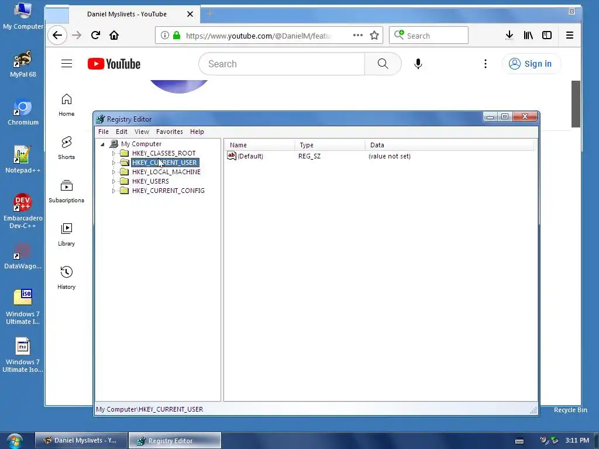Viewport: 599px width, 449px height.
Task: Select HKEY_USERS in the tree
Action: tap(150, 181)
